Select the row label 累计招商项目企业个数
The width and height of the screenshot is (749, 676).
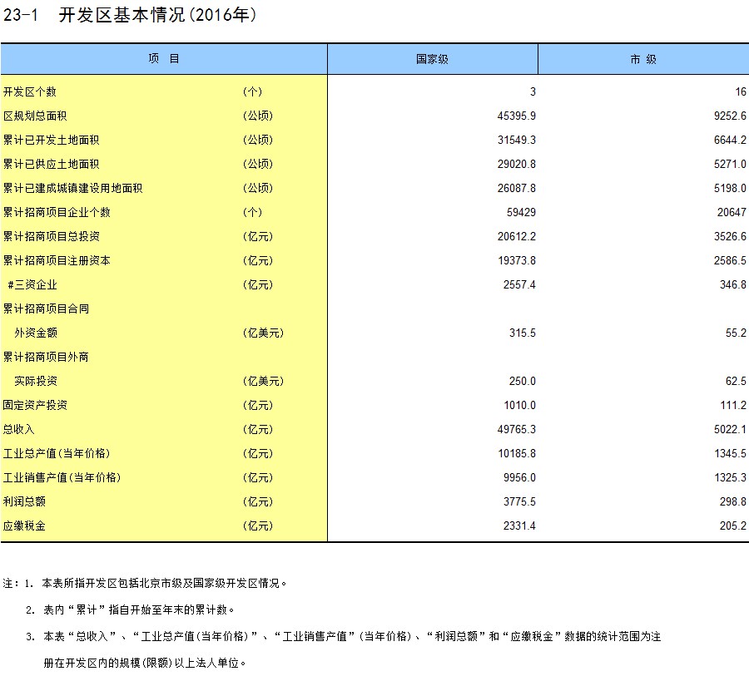57,212
